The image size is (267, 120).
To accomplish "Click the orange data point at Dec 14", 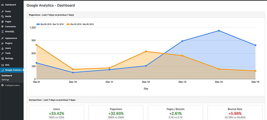I will [x=219, y=69].
